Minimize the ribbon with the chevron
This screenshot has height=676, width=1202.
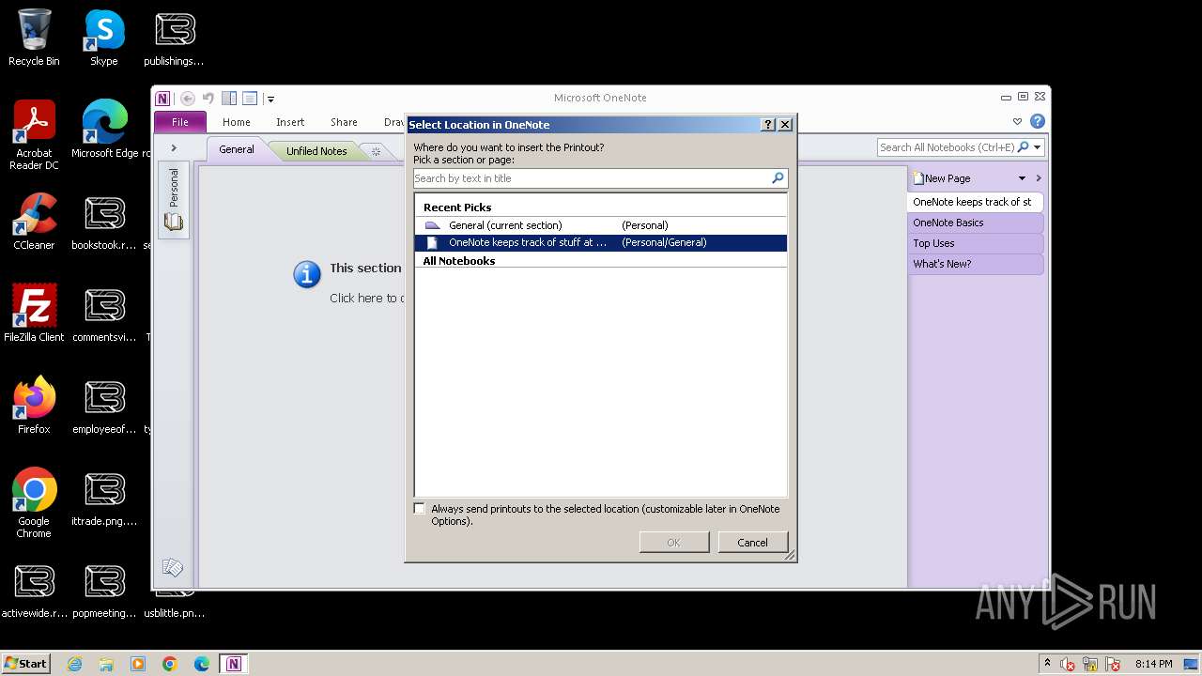[1017, 122]
